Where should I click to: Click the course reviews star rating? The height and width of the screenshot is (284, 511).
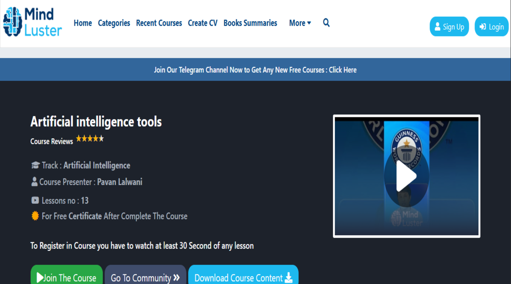coord(89,139)
